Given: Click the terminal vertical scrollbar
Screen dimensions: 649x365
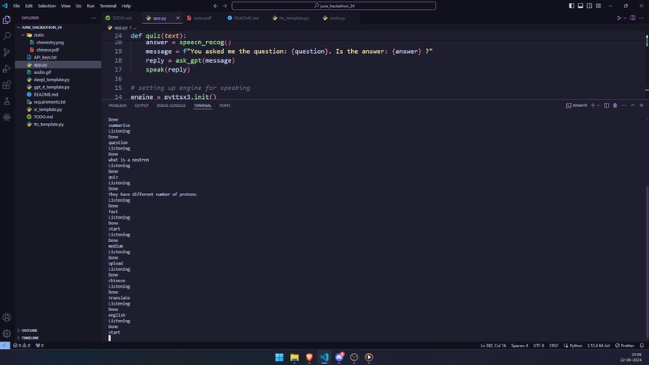Looking at the screenshot, I should [647, 261].
